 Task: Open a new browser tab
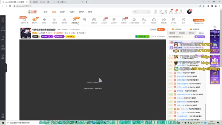point(87,2)
